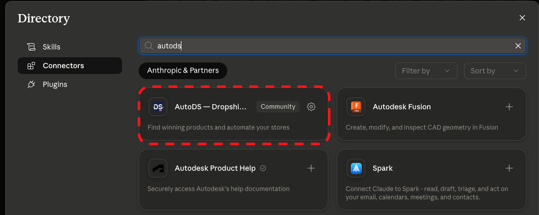539x215 pixels.
Task: Open the AutoDS — Dropshi... connector title
Action: point(211,107)
